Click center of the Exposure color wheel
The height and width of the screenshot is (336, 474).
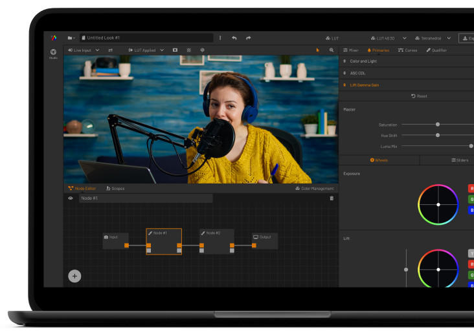pos(438,204)
